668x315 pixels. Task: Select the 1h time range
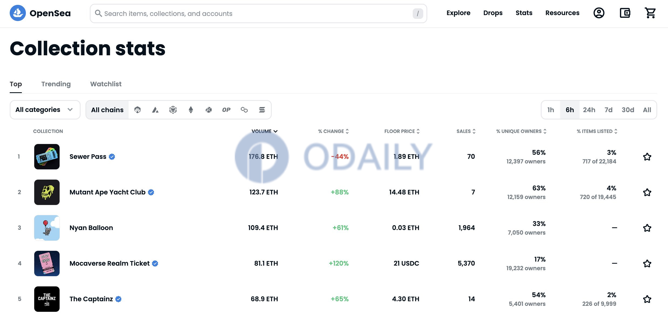551,110
